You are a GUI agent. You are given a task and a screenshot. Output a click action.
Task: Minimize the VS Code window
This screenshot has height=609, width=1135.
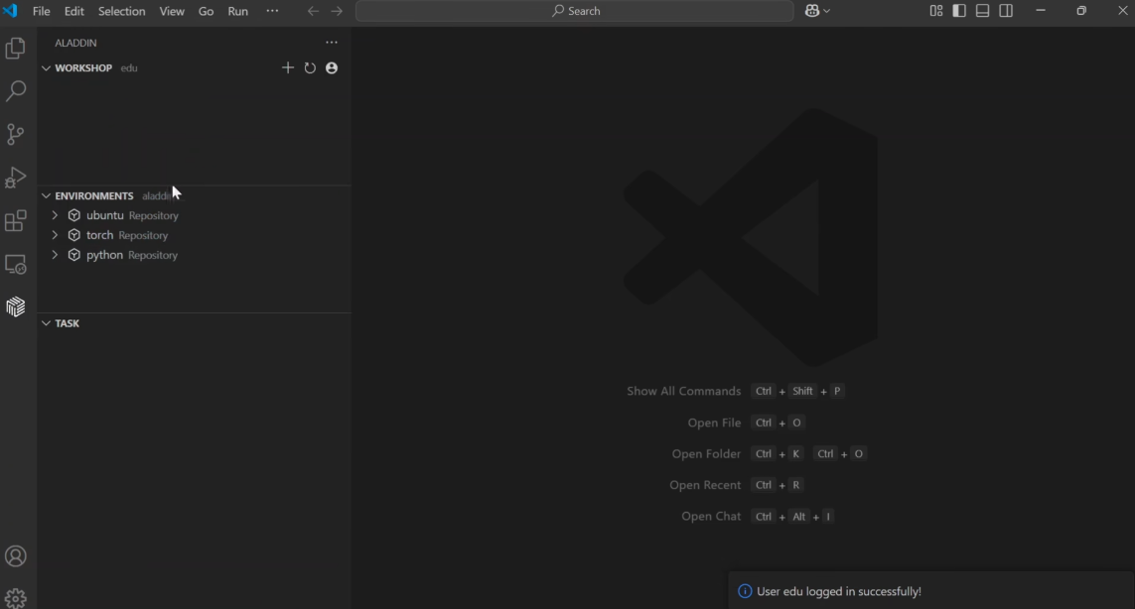(1041, 11)
